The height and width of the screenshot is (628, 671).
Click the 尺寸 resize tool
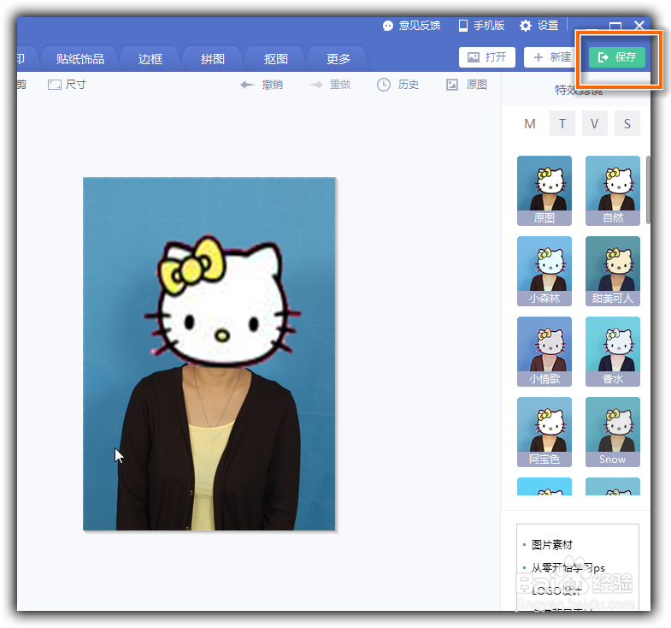coord(67,85)
